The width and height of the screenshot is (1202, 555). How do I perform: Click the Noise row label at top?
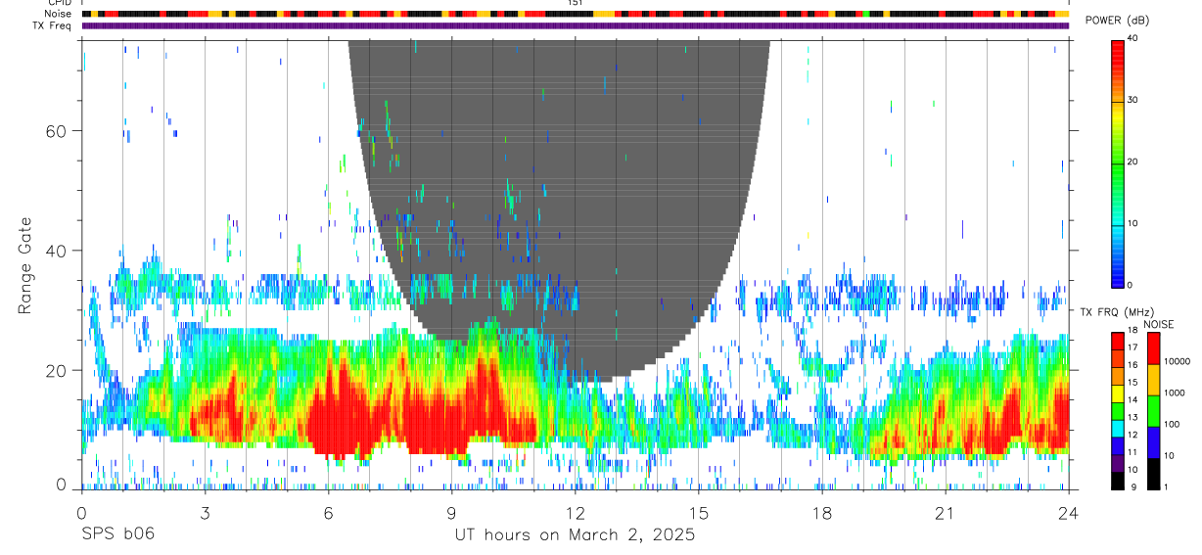58,14
